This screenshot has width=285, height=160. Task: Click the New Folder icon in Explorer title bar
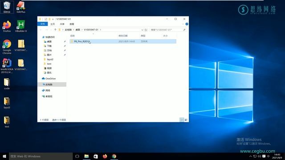click(x=49, y=19)
